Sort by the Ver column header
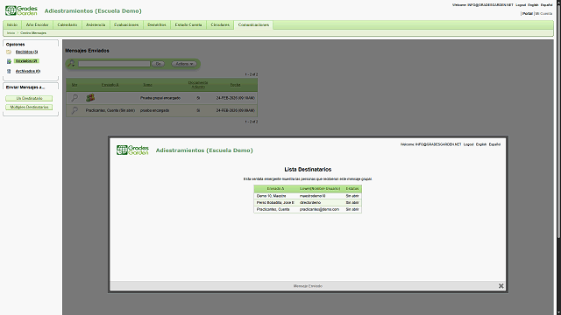 75,85
